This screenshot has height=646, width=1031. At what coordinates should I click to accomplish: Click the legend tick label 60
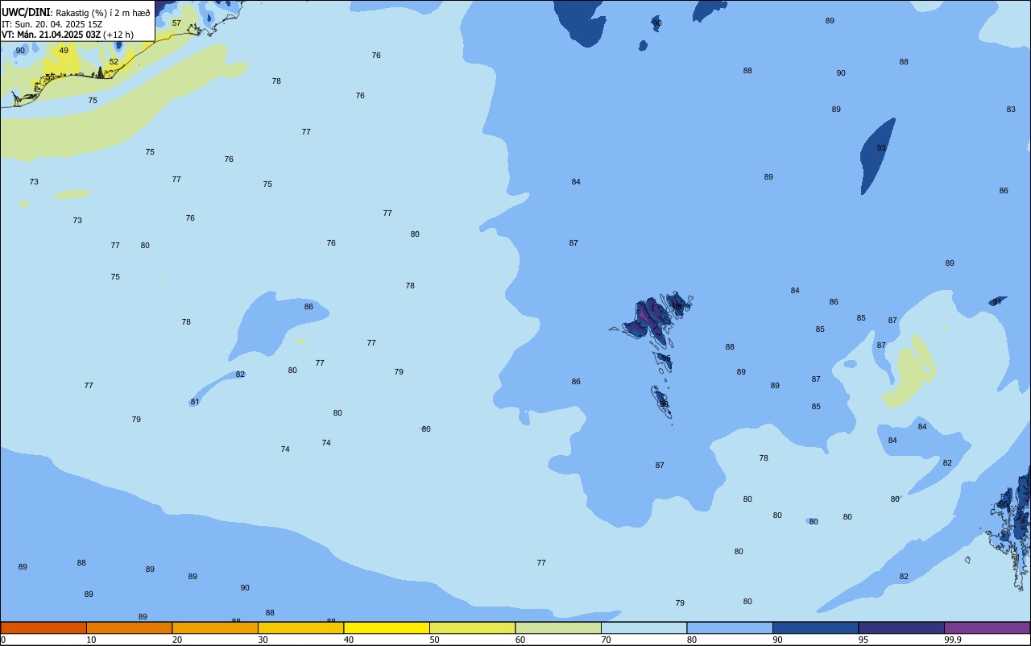tap(520, 640)
